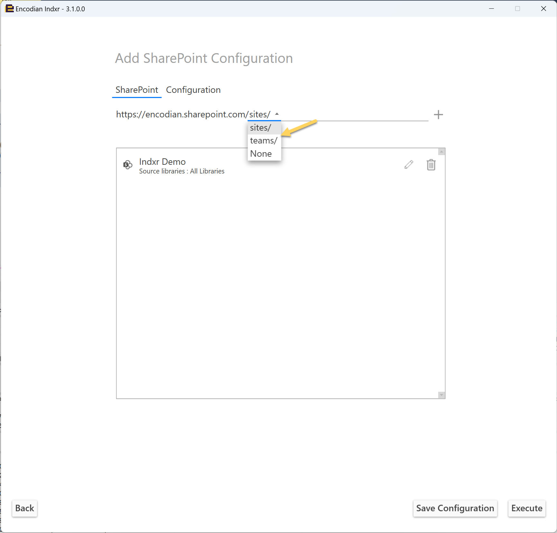Screen dimensions: 557x533
Task: Minimize the Encodian Indxr window
Action: 491,9
